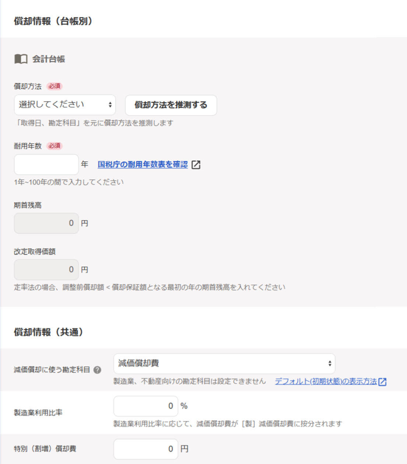Screen dimensions: 407x464
Task: Open the 国税庁の耐用年数表を確認 link
Action: tap(143, 165)
